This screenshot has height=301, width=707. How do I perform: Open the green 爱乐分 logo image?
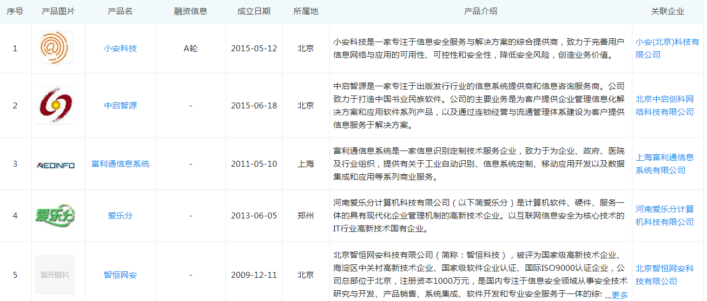pyautogui.click(x=55, y=215)
